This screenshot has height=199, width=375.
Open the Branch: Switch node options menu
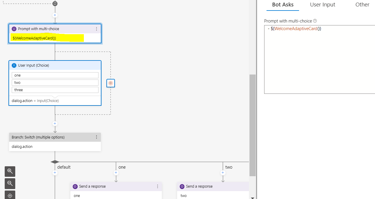click(x=96, y=137)
